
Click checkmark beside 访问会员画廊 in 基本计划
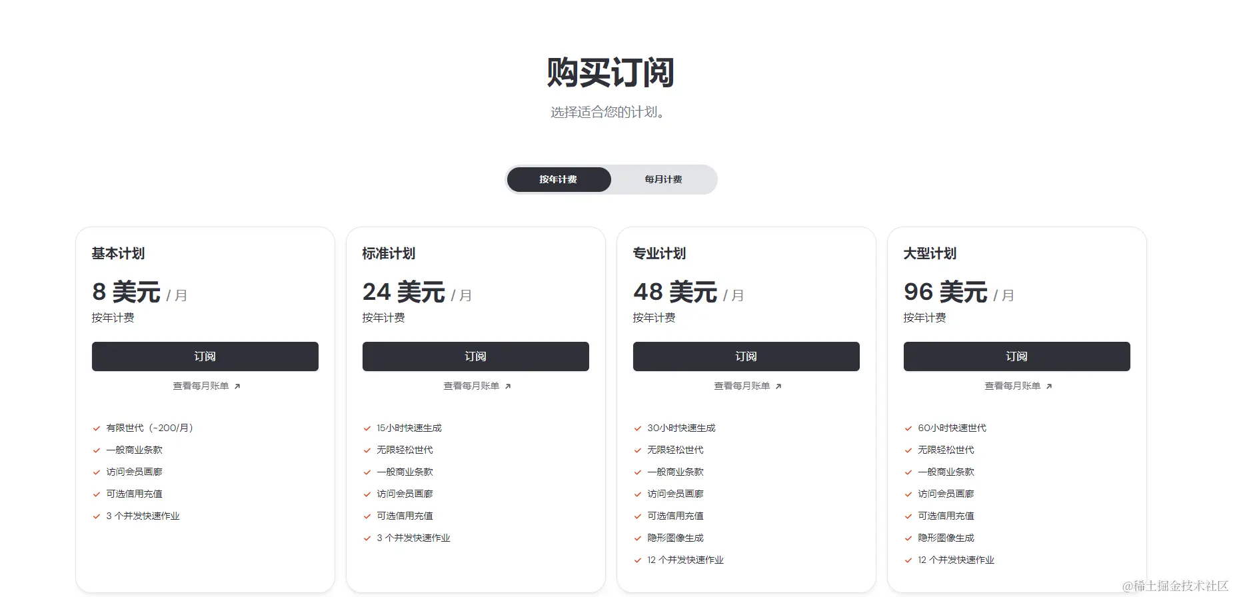click(97, 472)
